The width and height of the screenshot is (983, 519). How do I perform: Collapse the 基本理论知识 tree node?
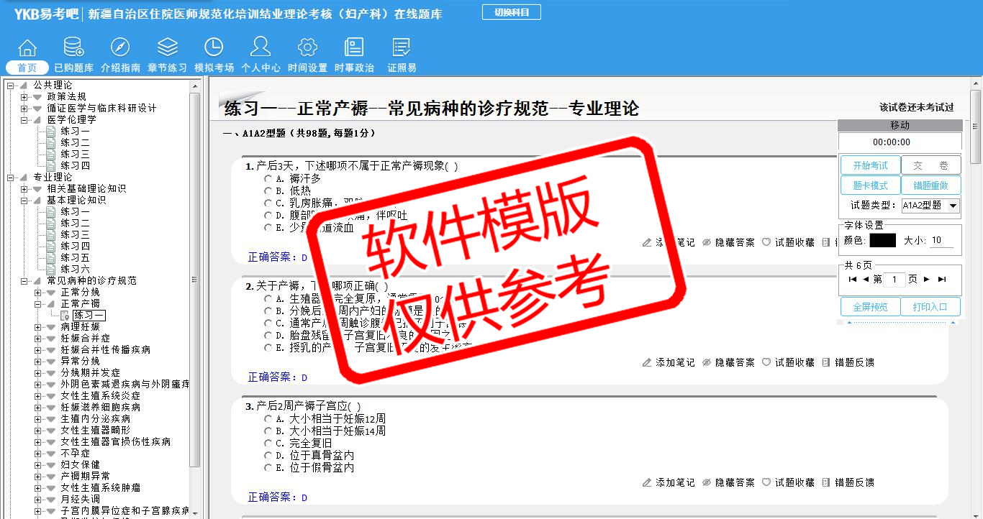24,201
